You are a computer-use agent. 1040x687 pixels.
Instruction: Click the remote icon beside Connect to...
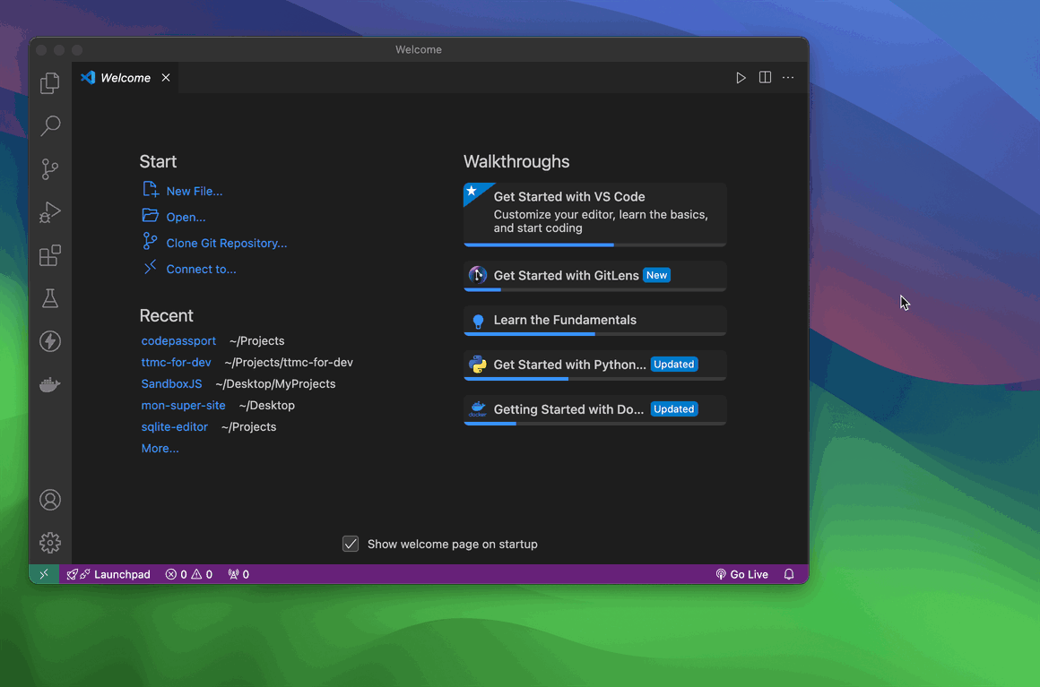[151, 267]
